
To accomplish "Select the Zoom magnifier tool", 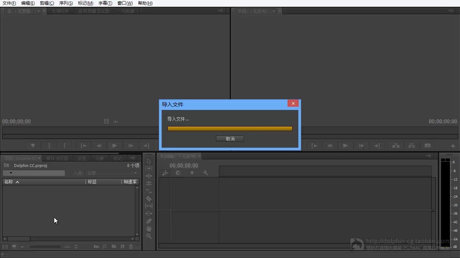I will [x=149, y=236].
